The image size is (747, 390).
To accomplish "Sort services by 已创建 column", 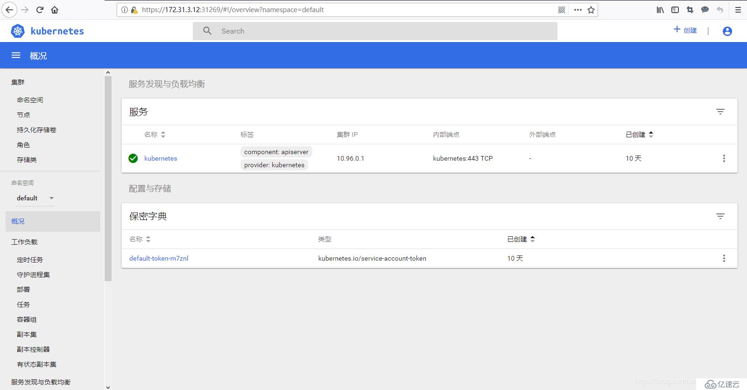I will click(x=640, y=135).
